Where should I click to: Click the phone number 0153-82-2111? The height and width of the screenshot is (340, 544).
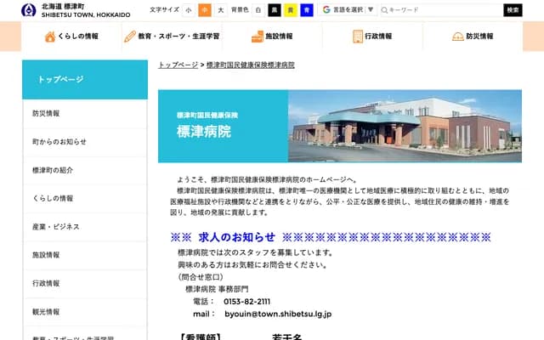click(x=247, y=302)
